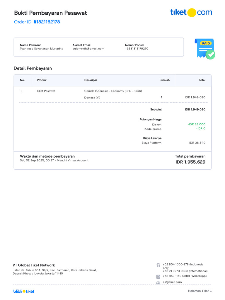Click the email envelope icon in the footer
Viewport: 225px width, 300px height.
point(158,282)
